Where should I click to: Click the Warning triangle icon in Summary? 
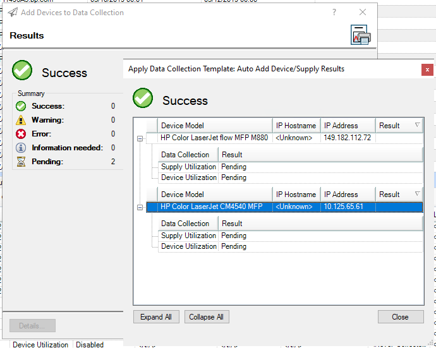coord(21,120)
